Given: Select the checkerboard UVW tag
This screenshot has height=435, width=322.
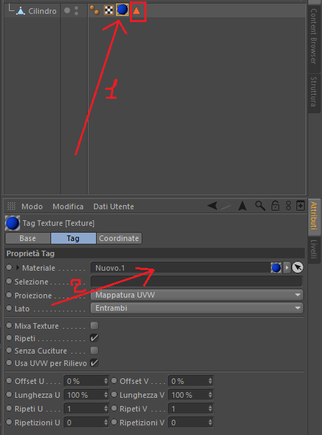Looking at the screenshot, I should click(x=108, y=10).
